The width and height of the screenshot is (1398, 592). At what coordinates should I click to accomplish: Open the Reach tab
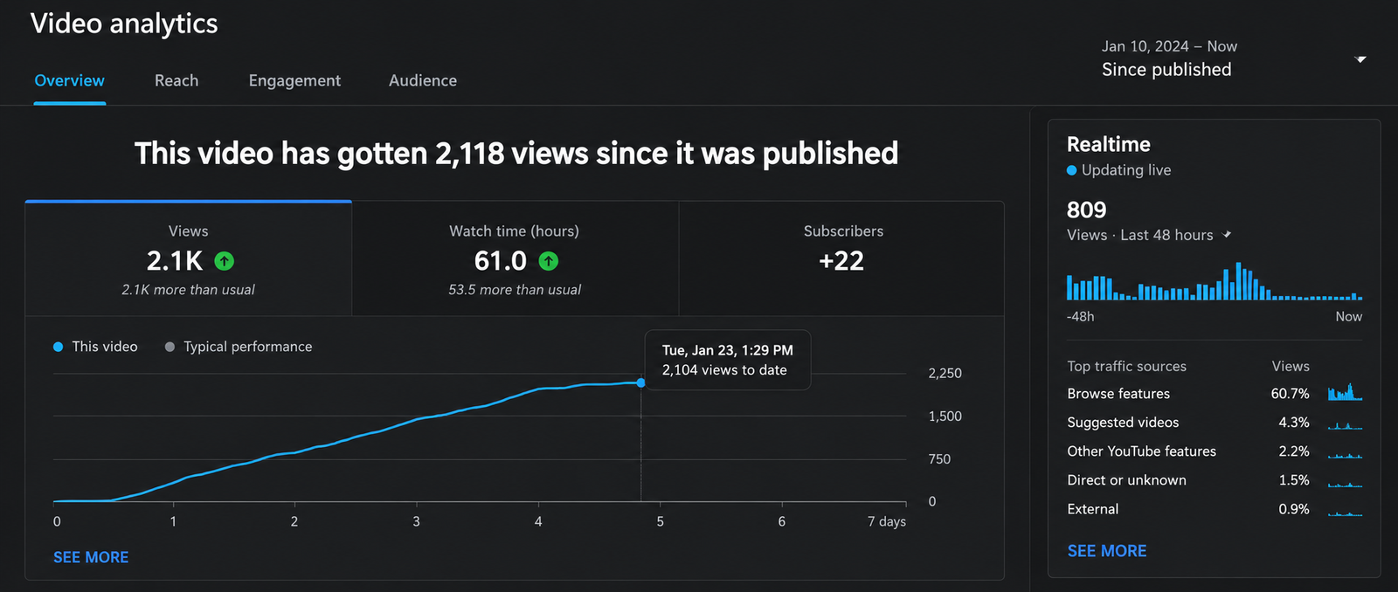(x=176, y=80)
